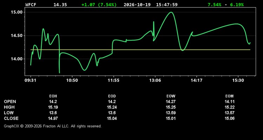Click the +1.07 (7.54%) change value
The height and width of the screenshot is (140, 263).
[x=99, y=5]
